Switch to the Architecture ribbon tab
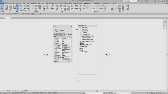Viewport: 168px width, 94px height. [6, 3]
